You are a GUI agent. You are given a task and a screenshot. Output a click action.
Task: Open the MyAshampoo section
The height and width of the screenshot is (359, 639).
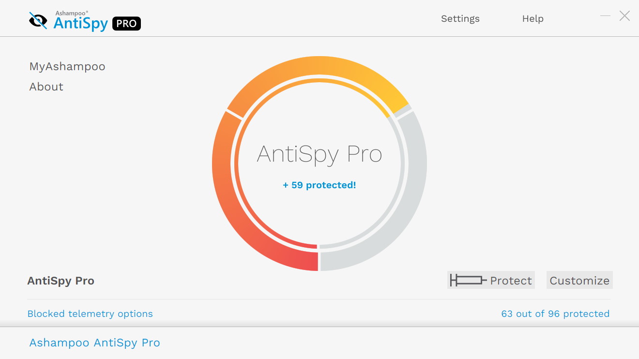click(x=67, y=67)
